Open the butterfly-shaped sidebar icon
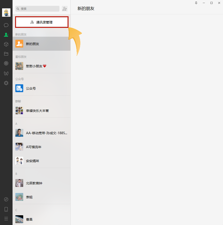223x225 pixels. click(x=6, y=73)
